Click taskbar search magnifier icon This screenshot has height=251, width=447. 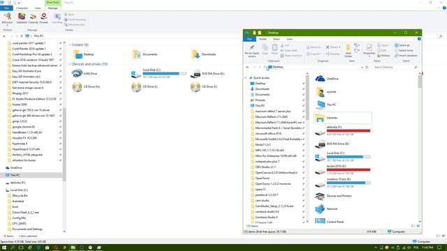13,248
